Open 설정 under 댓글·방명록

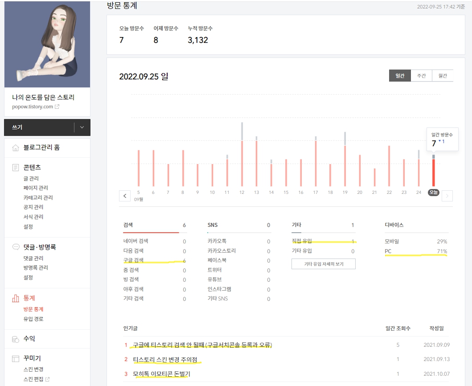[28, 277]
